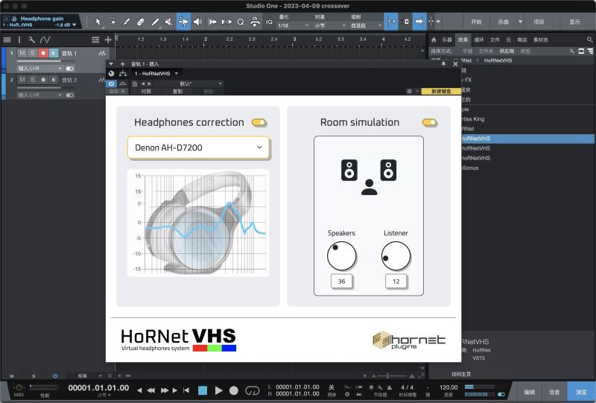The width and height of the screenshot is (596, 403).
Task: Switch browser to 文件 tab
Action: pyautogui.click(x=495, y=39)
